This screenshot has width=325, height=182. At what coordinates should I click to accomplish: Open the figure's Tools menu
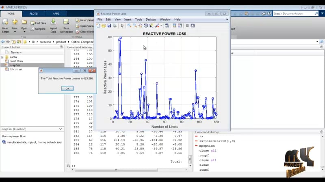point(139,19)
